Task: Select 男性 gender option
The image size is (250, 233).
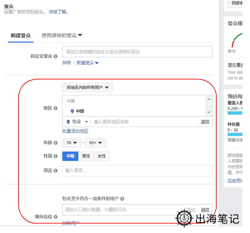Action: click(86, 156)
